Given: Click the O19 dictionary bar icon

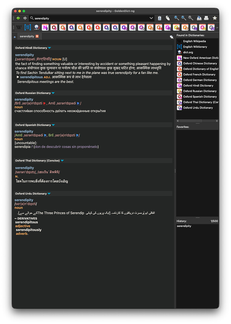Looking at the screenshot, I should tap(203, 27).
